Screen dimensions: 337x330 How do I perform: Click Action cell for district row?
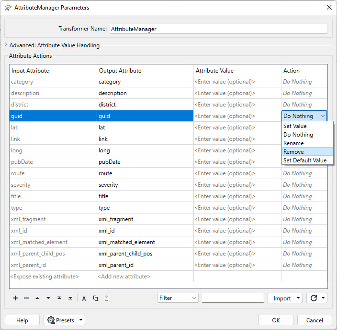coord(304,105)
